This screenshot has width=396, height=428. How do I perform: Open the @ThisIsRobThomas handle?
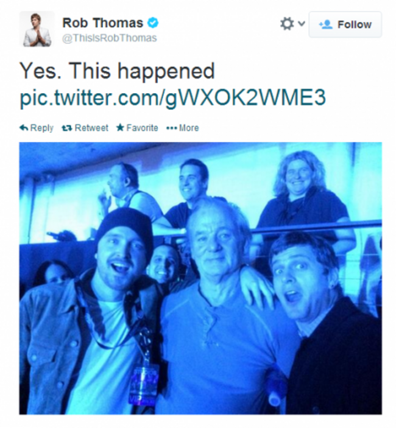(110, 38)
